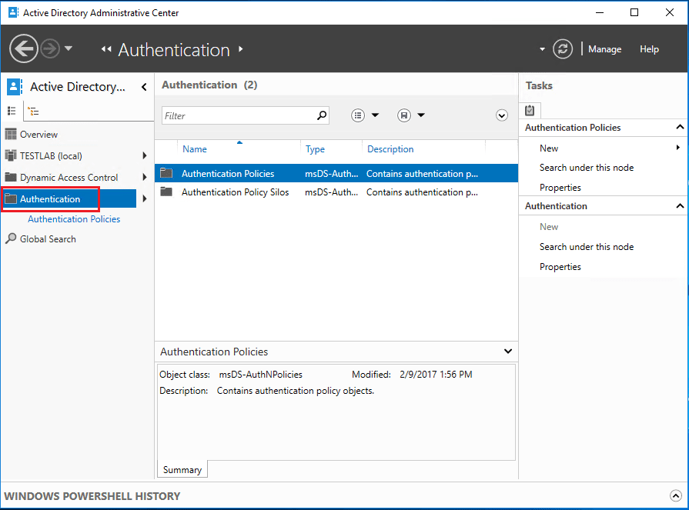
Task: Expand the Windows PowerShell History panel
Action: 675,496
